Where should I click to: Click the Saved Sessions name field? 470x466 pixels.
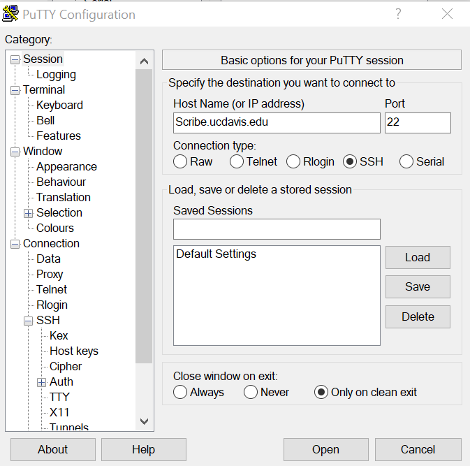click(277, 229)
